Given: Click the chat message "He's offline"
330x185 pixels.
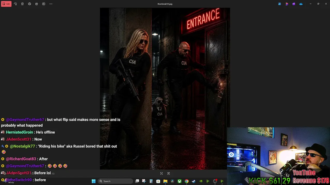Looking at the screenshot, I should [x=45, y=132].
